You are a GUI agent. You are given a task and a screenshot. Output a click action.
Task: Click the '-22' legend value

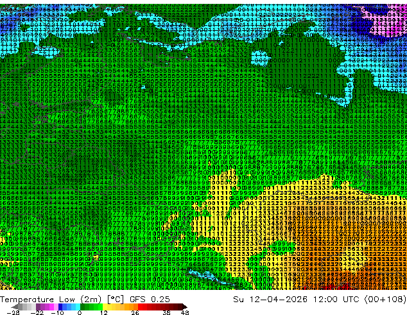coord(37,312)
